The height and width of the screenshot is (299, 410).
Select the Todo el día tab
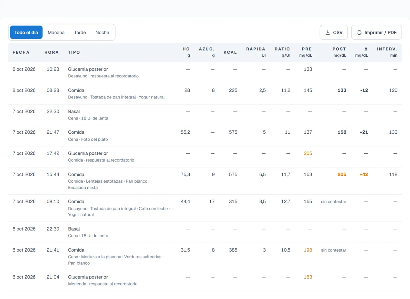[x=26, y=32]
